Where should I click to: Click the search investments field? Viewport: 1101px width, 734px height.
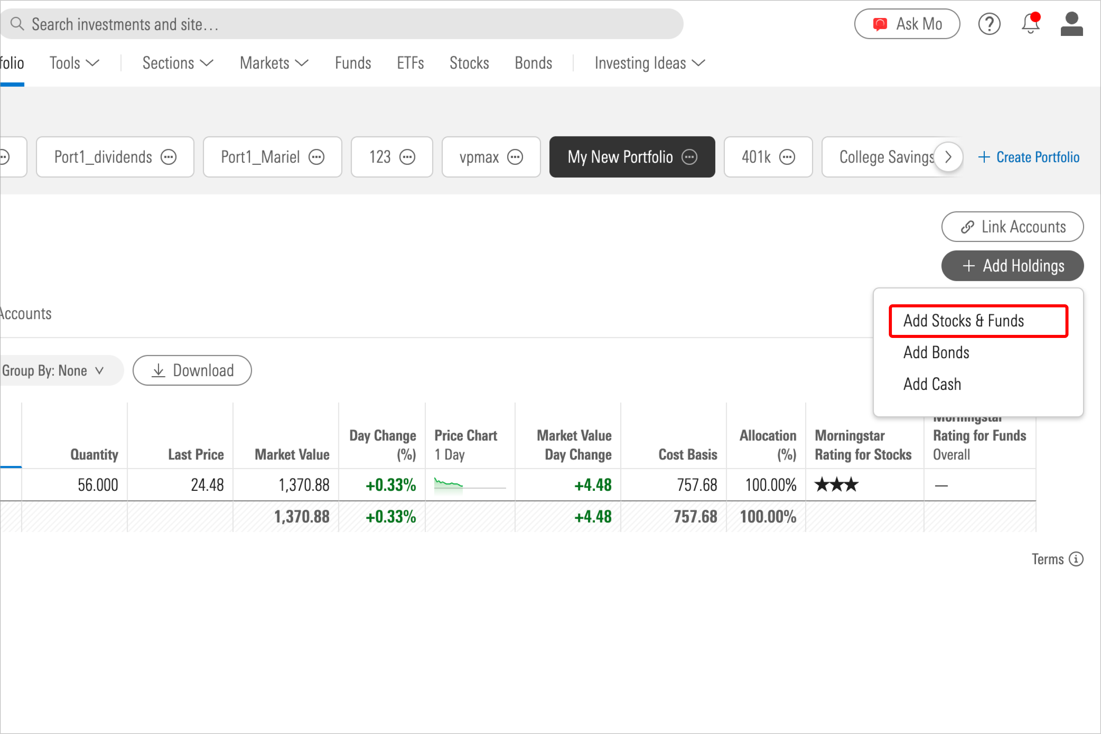pyautogui.click(x=342, y=24)
